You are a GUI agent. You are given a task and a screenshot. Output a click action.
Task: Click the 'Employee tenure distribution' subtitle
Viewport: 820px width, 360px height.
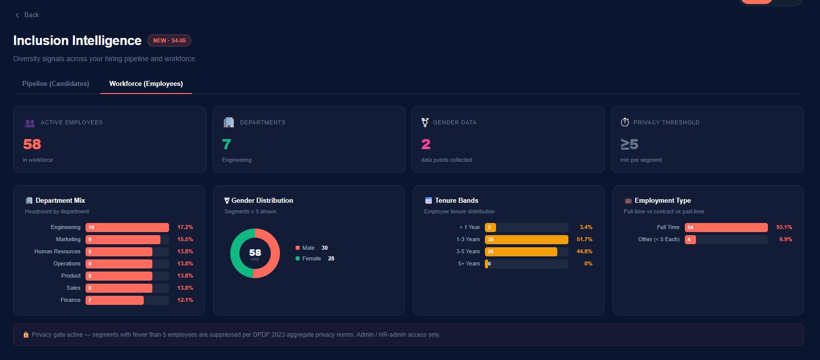[460, 211]
